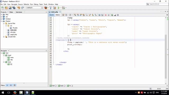The width and height of the screenshot is (169, 95).
Task: Toggle Highlight Search in editor toolbar
Action: tap(84, 15)
